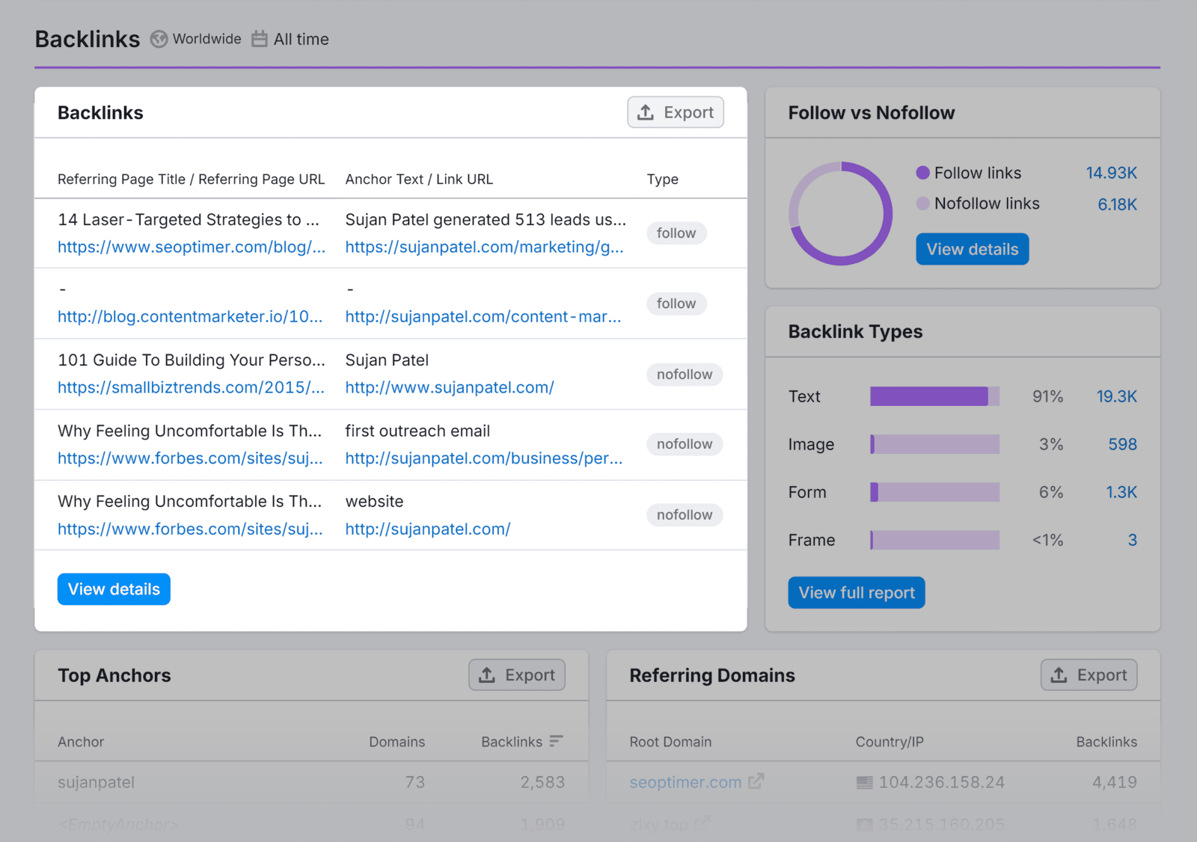This screenshot has width=1197, height=842.
Task: Click View details in Follow vs Nofollow
Action: point(971,249)
